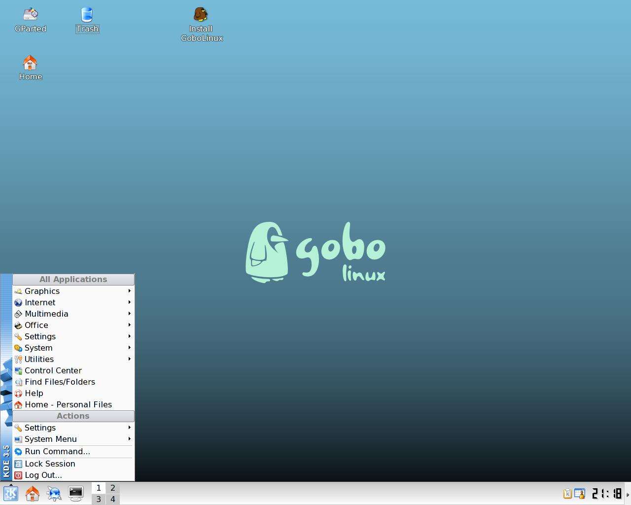Select the Trash icon on the desktop
Screen dimensions: 631x505
click(x=87, y=20)
